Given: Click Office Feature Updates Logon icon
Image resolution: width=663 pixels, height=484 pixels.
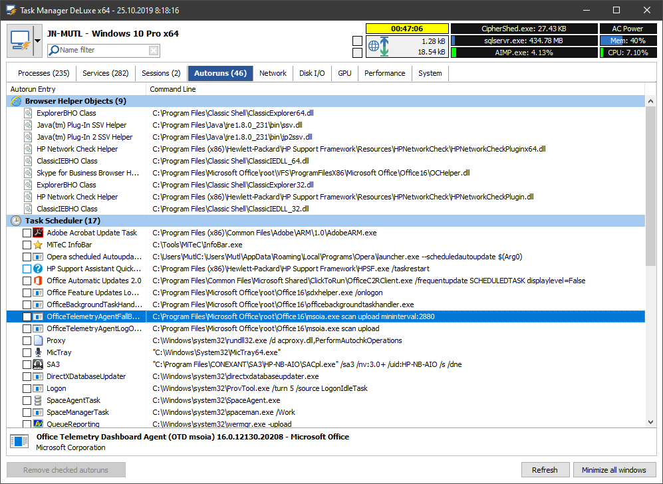Looking at the screenshot, I should [38, 293].
